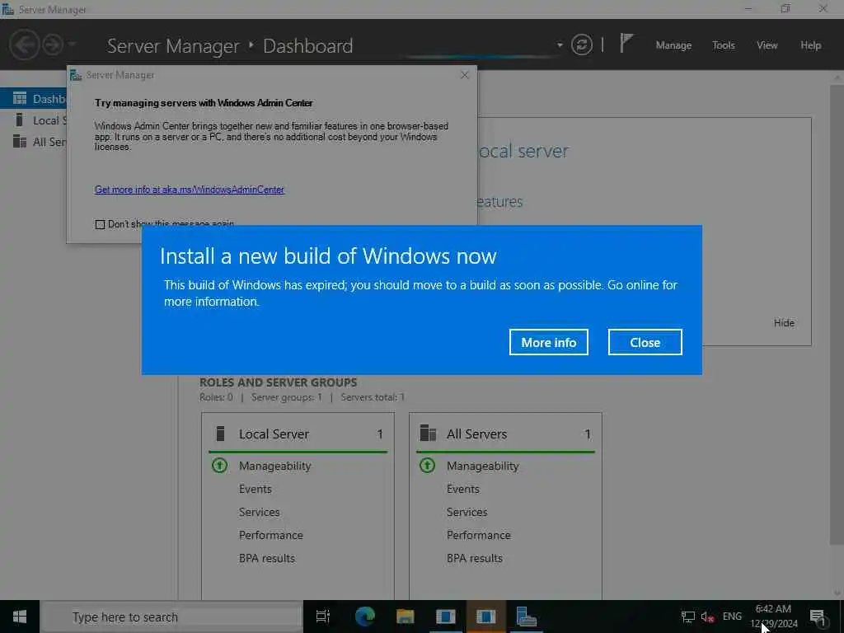Click the All Servers tile servers icon
This screenshot has width=844, height=633.
coord(428,433)
